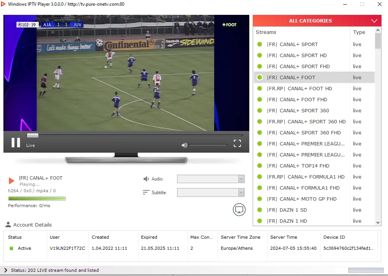The image size is (388, 276).
Task: Click the Status column header
Action: [15, 237]
